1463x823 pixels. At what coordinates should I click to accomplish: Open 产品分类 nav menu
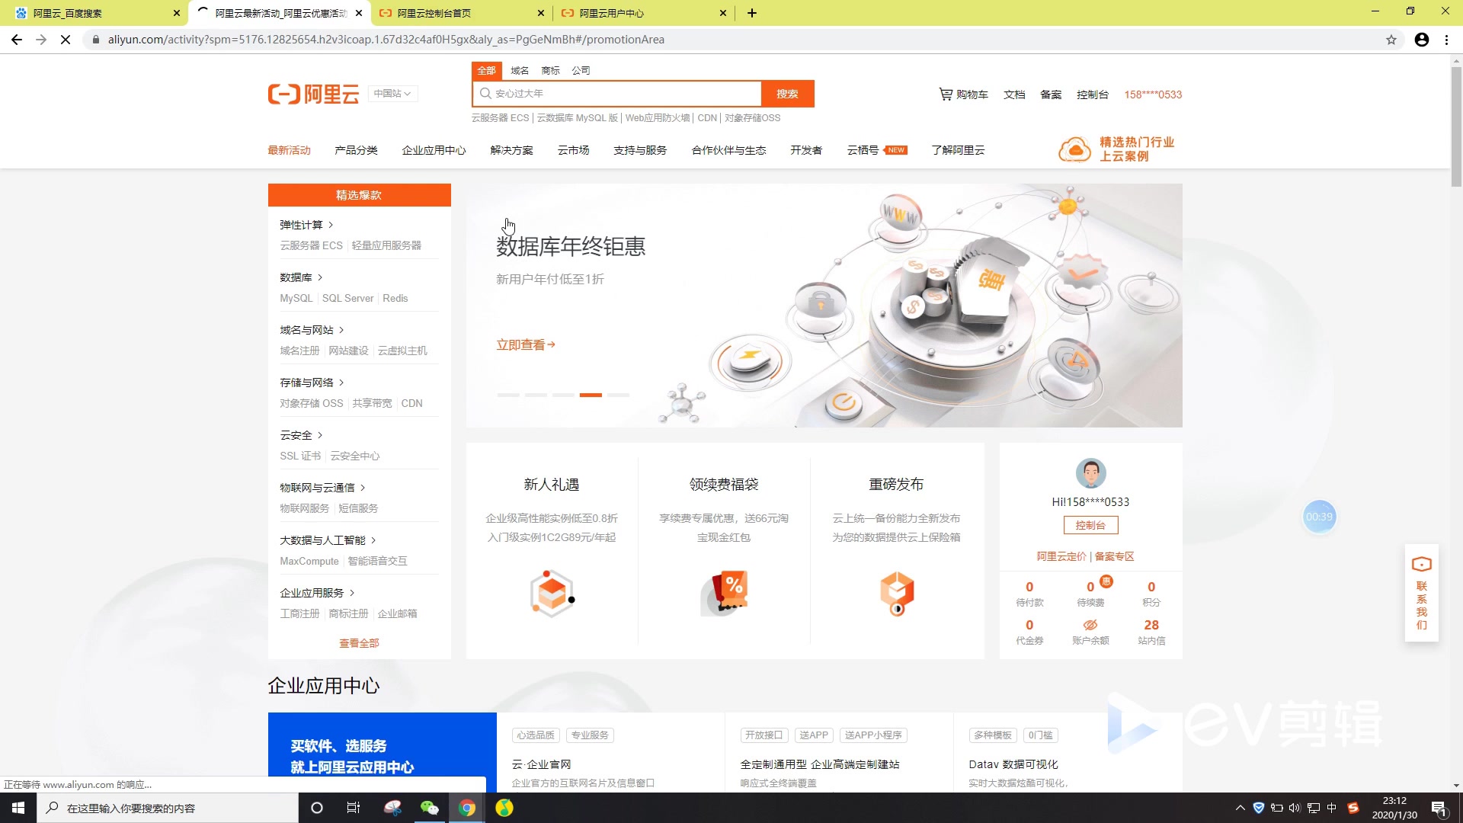(356, 150)
